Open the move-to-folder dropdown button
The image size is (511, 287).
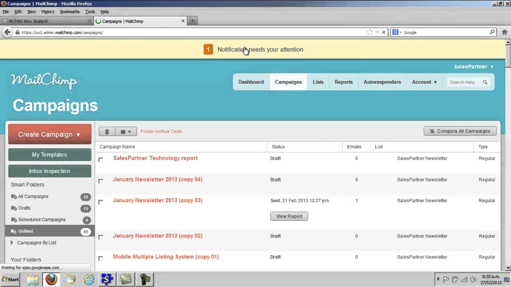coord(126,132)
